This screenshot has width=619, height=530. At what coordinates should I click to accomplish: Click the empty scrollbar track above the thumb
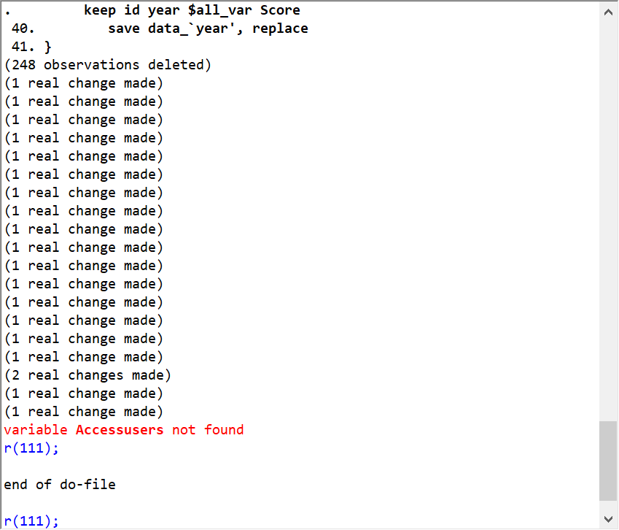tap(608, 219)
